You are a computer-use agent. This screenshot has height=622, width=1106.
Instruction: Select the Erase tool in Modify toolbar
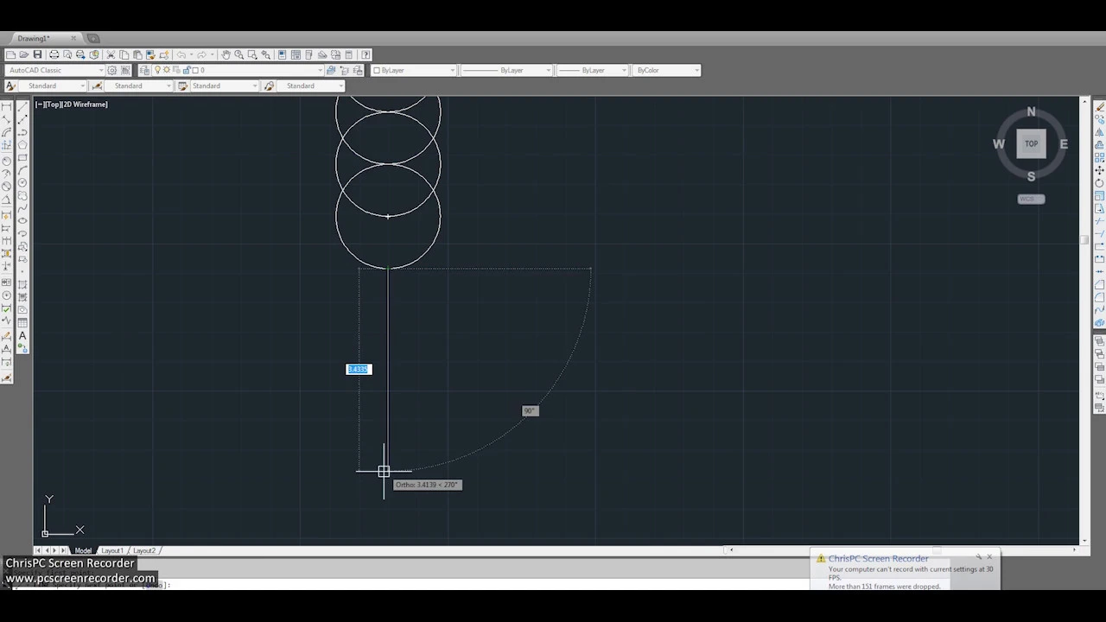1100,107
